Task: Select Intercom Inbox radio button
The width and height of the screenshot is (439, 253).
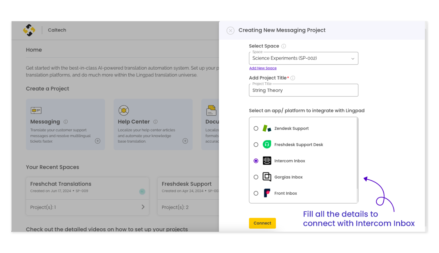Action: pyautogui.click(x=256, y=161)
